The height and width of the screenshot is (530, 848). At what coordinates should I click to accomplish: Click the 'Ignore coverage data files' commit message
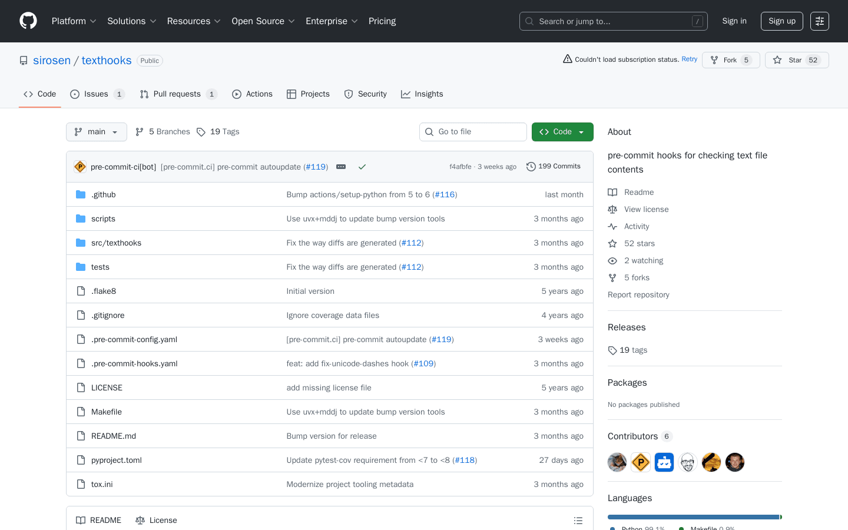[333, 316]
